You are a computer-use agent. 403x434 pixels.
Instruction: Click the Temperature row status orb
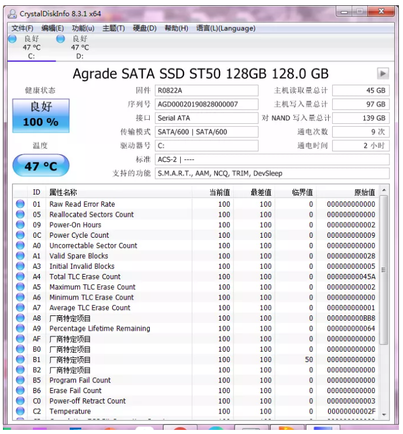tap(20, 411)
